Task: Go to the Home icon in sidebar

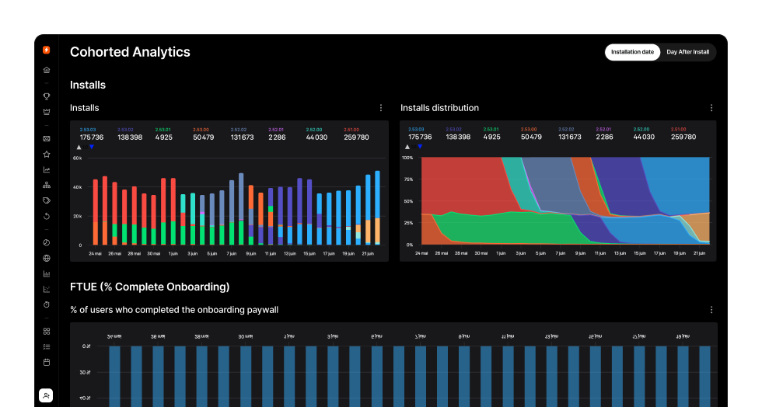Action: (47, 70)
